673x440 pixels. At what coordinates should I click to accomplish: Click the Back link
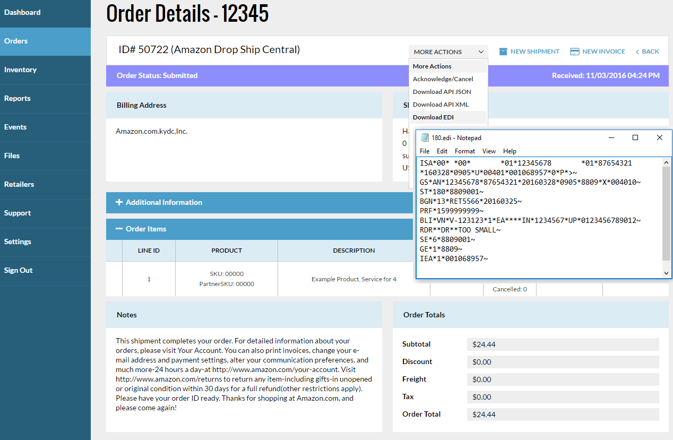pyautogui.click(x=648, y=51)
